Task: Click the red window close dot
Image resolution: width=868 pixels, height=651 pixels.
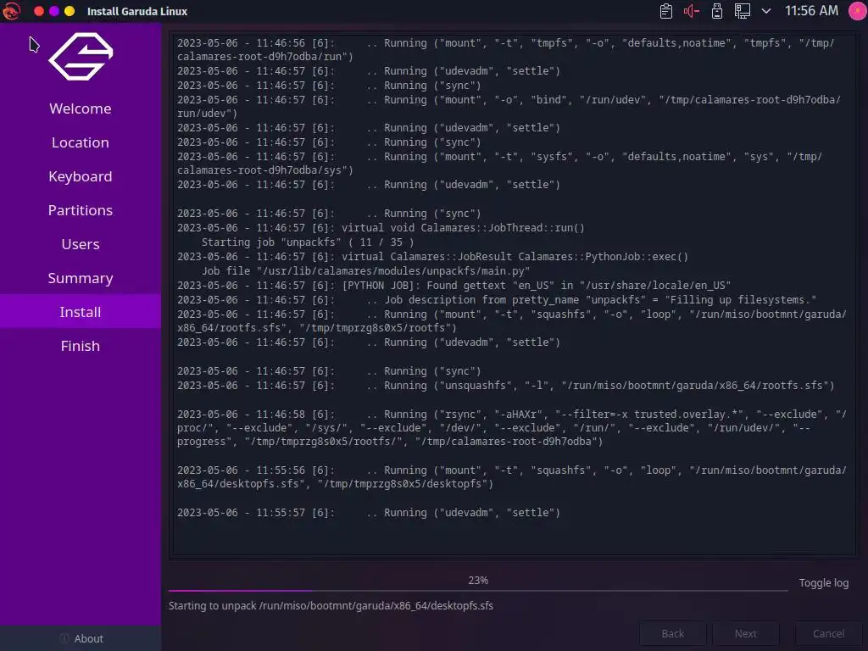Action: tap(39, 11)
